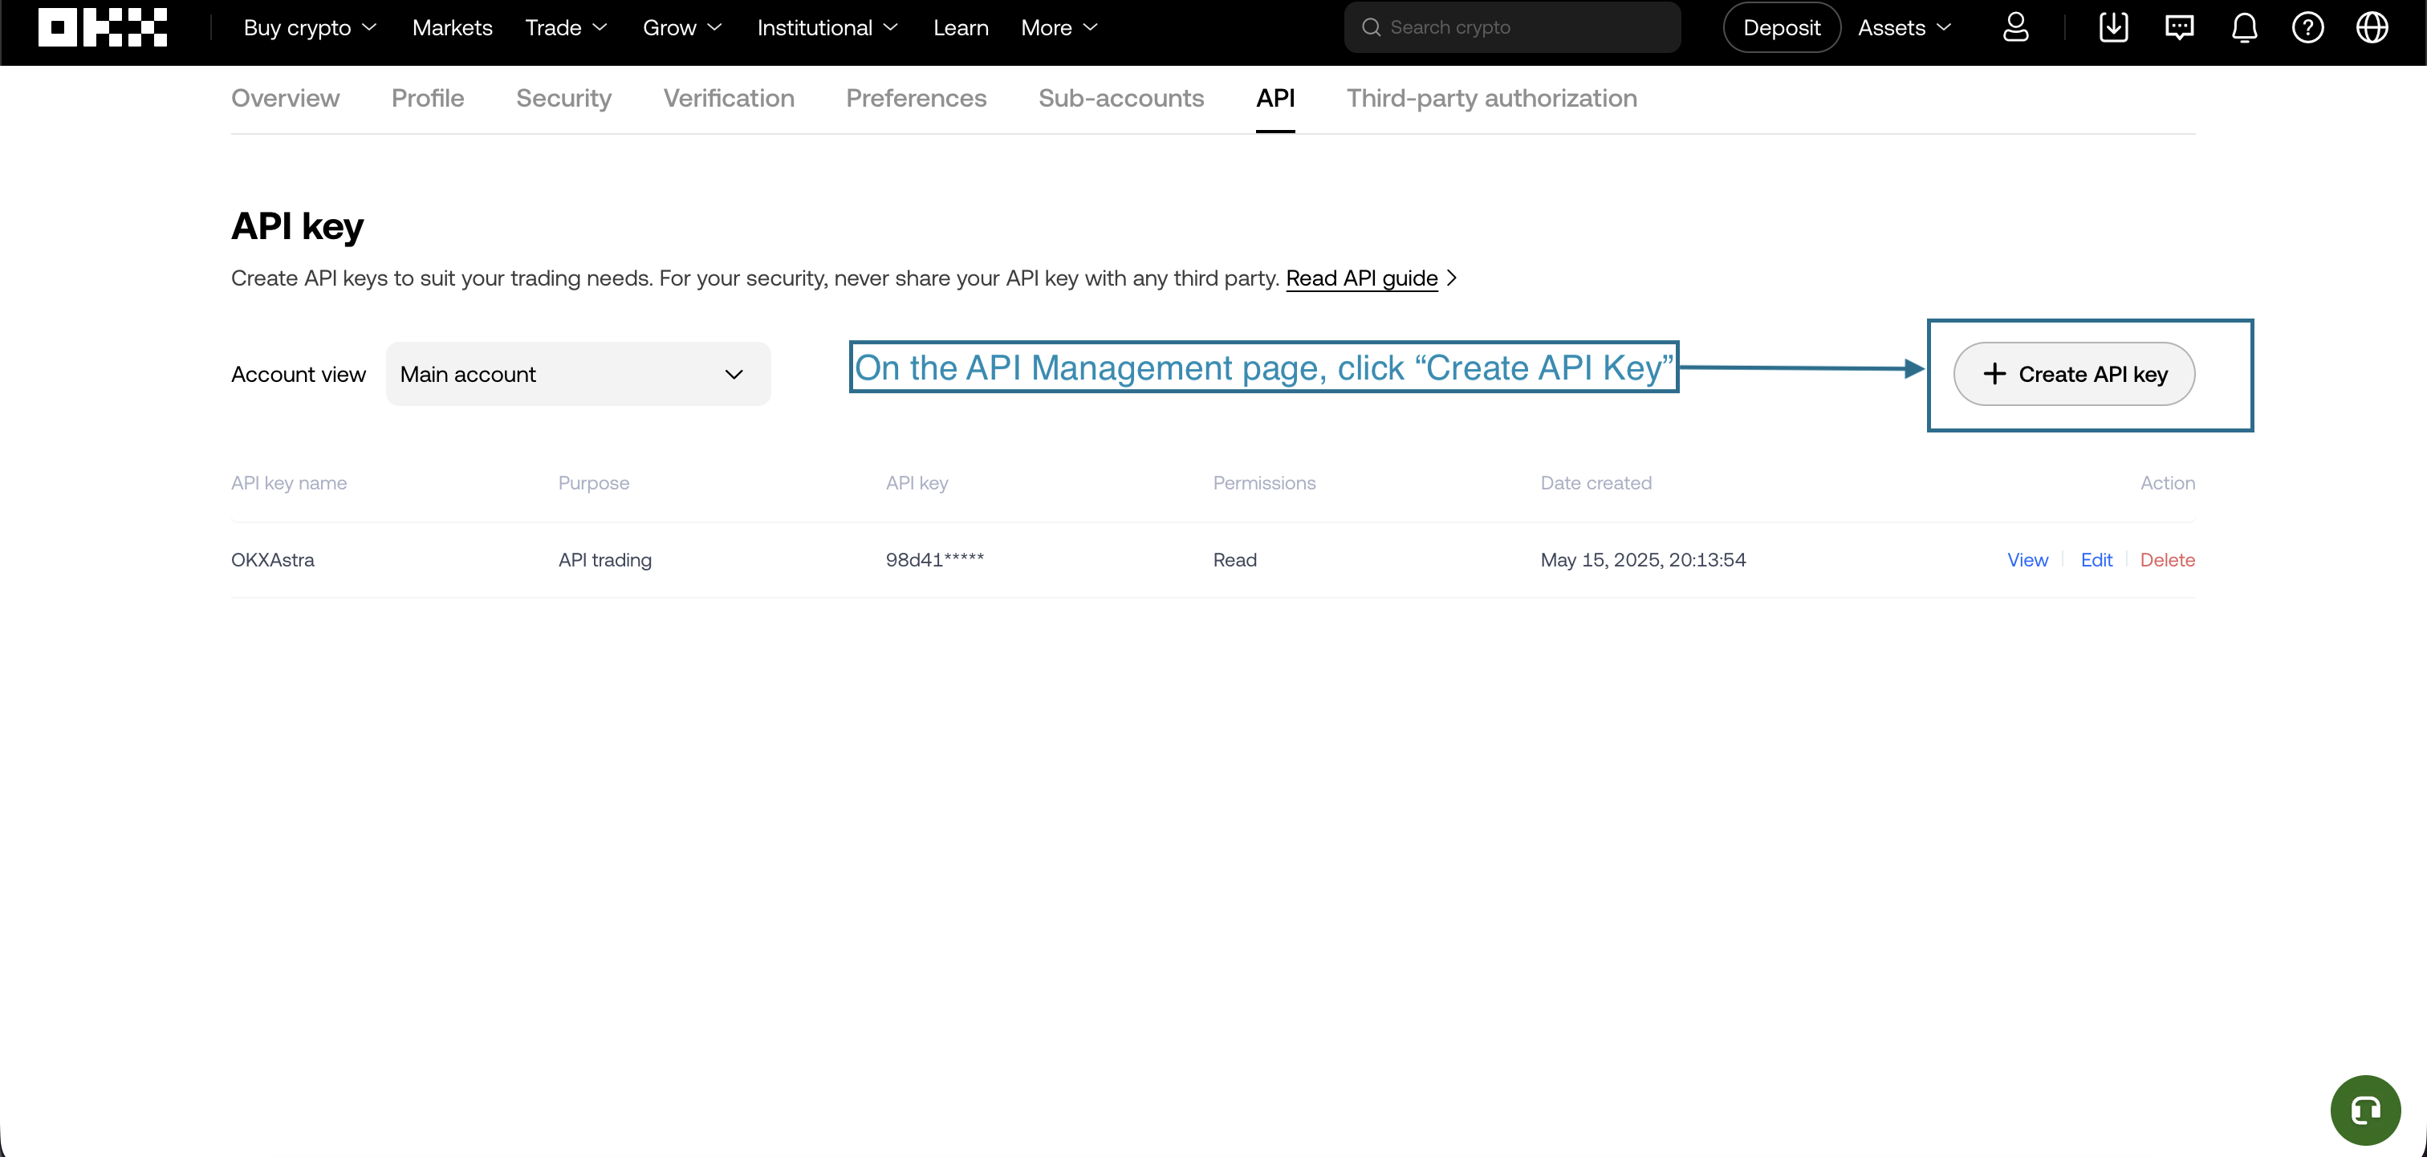Open the notifications bell
Viewport: 2427px width, 1157px height.
pos(2244,27)
